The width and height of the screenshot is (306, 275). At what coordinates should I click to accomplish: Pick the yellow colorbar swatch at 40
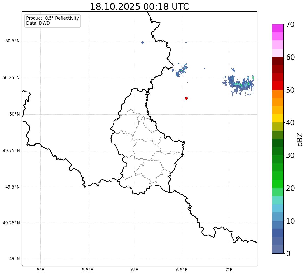(277, 118)
